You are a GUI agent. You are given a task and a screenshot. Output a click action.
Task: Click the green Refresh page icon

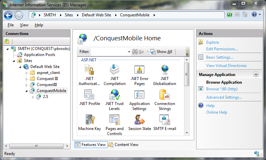(229, 15)
